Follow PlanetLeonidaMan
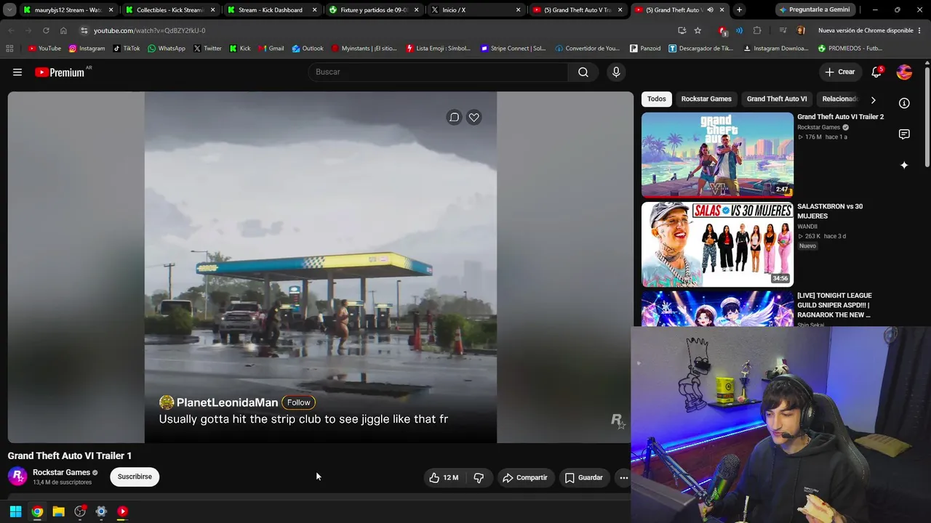 click(x=298, y=402)
